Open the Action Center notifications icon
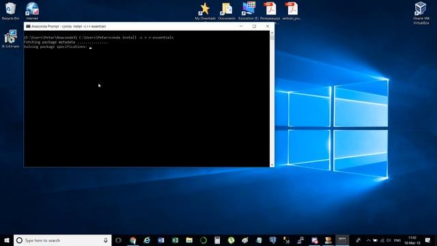The image size is (437, 246). tap(428, 240)
